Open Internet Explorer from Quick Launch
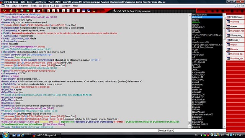Image resolution: width=245 pixels, height=138 pixels. click(23, 135)
